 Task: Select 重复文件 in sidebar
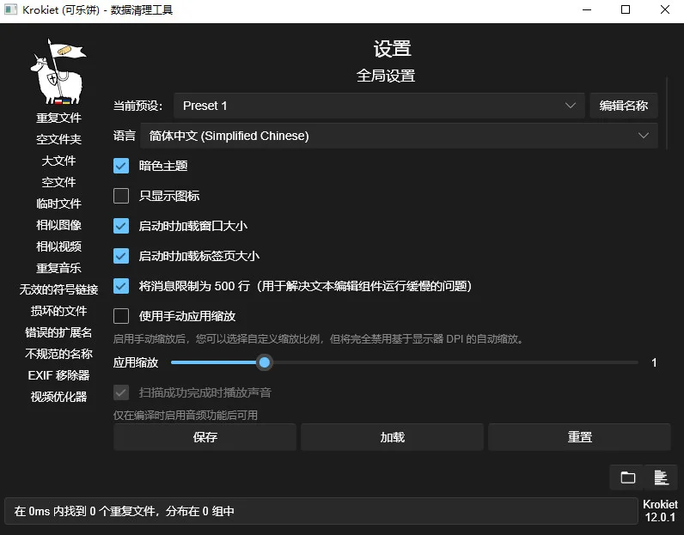[58, 118]
